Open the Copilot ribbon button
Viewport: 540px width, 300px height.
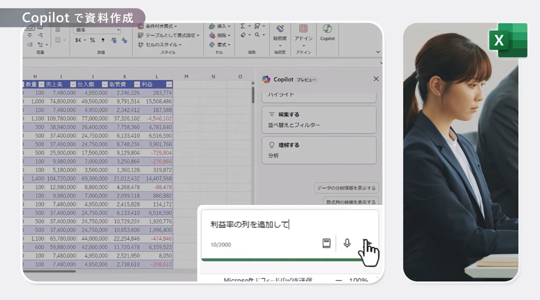coord(327,33)
